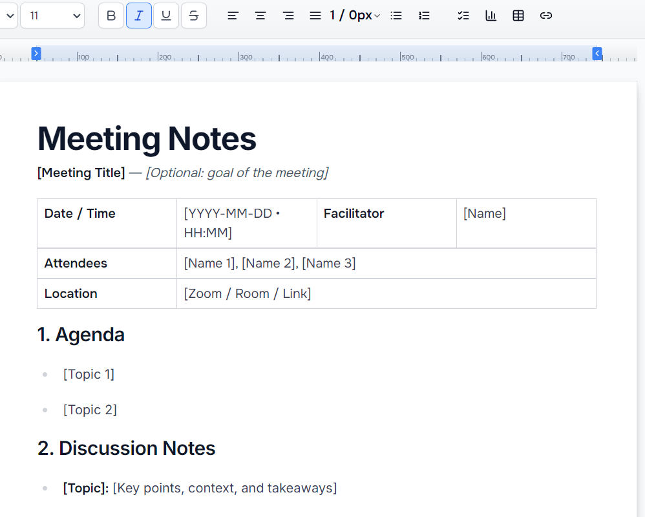
Task: Align text to the left
Action: click(x=233, y=16)
